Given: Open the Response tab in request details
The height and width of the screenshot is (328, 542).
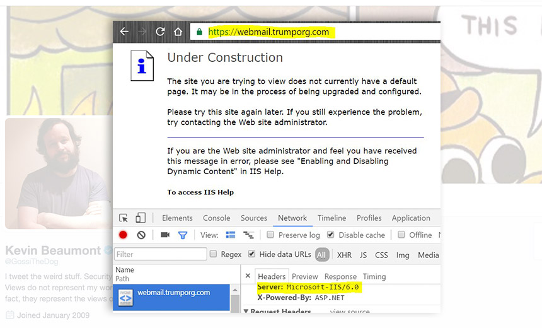Looking at the screenshot, I should pos(340,276).
